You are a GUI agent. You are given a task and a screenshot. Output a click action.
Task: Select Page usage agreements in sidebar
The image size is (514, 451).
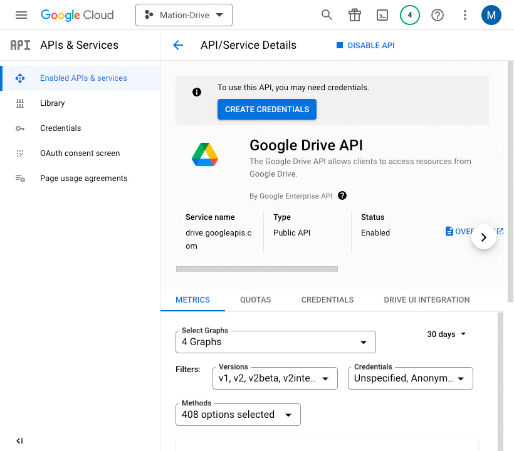(x=80, y=179)
